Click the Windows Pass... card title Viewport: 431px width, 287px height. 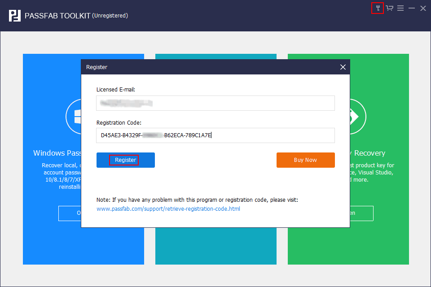(57, 153)
